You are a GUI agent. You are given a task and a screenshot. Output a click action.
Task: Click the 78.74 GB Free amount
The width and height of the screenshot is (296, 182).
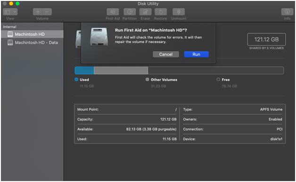[230, 86]
